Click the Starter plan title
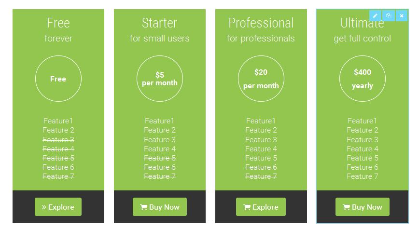This screenshot has width=419, height=228. click(x=159, y=23)
